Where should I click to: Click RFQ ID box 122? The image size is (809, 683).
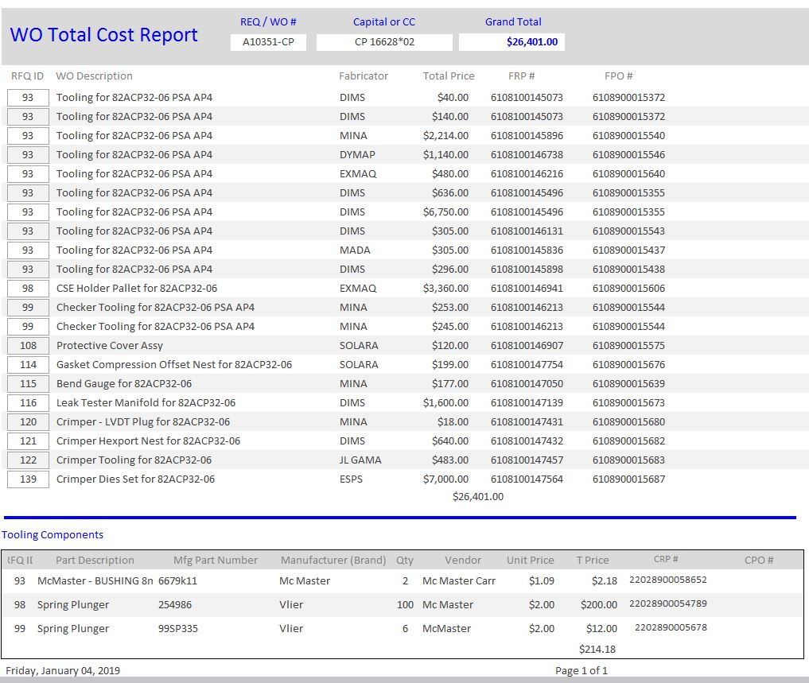[x=28, y=460]
